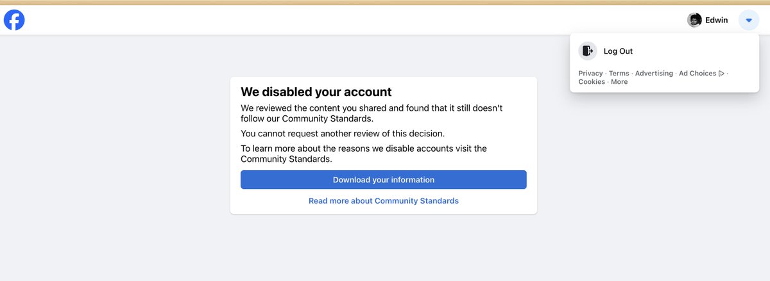
Task: Click the paragraph about reasons accounts are disabled
Action: 364,154
